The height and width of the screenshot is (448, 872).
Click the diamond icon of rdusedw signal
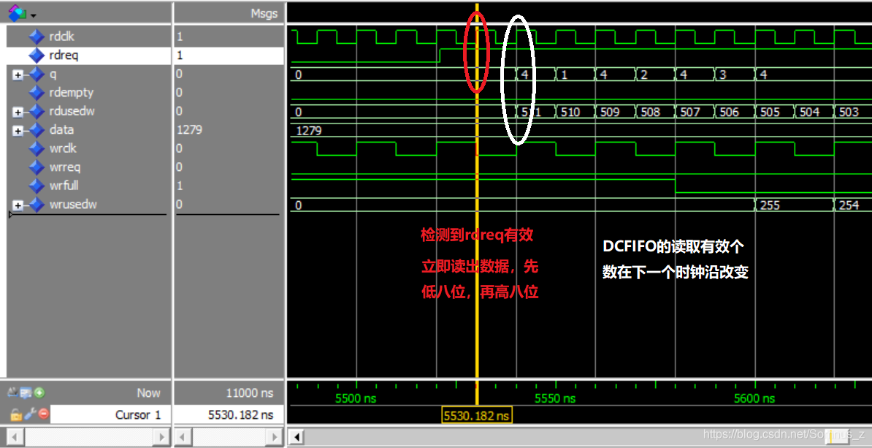click(36, 111)
